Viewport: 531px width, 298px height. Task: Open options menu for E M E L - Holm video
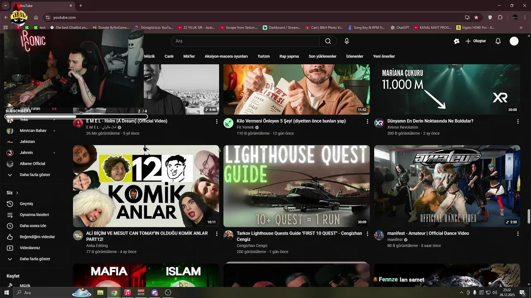click(x=217, y=121)
